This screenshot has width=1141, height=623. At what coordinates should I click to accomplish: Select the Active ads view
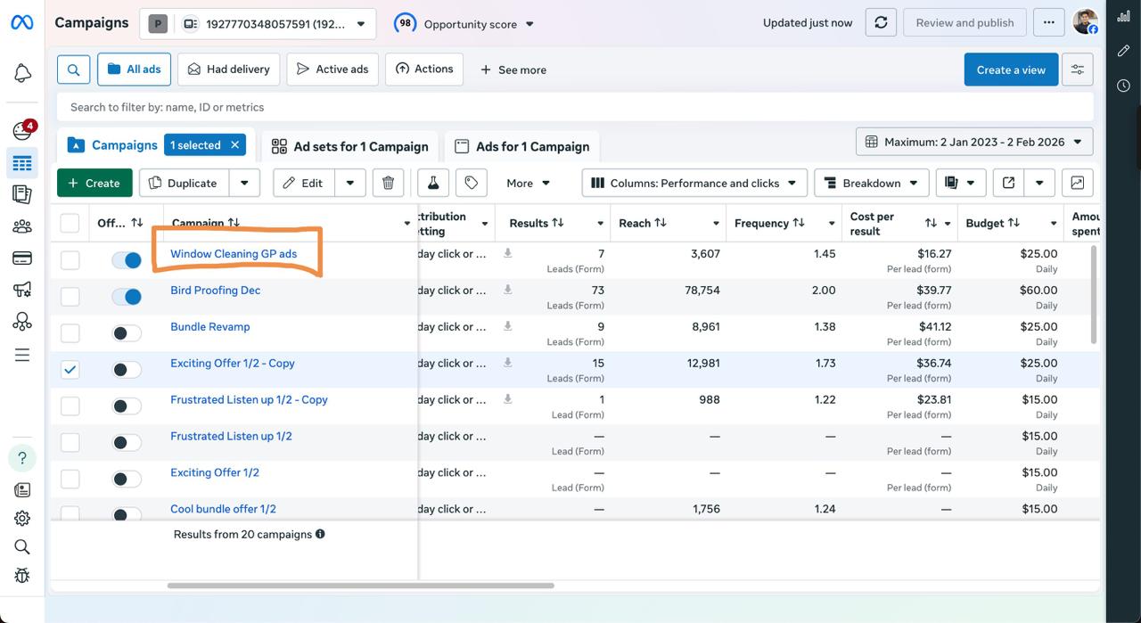point(332,70)
